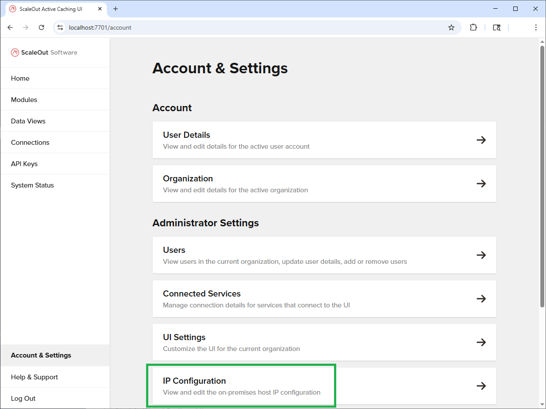Image resolution: width=546 pixels, height=409 pixels.
Task: Reload the page using the refresh icon
Action: click(41, 27)
